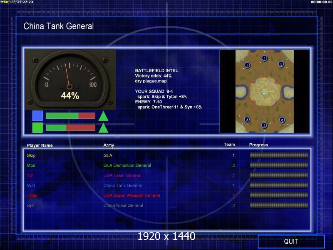The height and width of the screenshot is (250, 333).
Task: Click the dry plague map preview
Action: click(x=264, y=91)
